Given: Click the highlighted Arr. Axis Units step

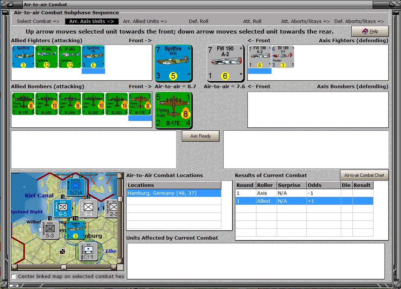Looking at the screenshot, I should [x=91, y=21].
